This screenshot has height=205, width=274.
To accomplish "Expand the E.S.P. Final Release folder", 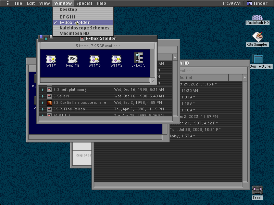I will click(x=42, y=109).
